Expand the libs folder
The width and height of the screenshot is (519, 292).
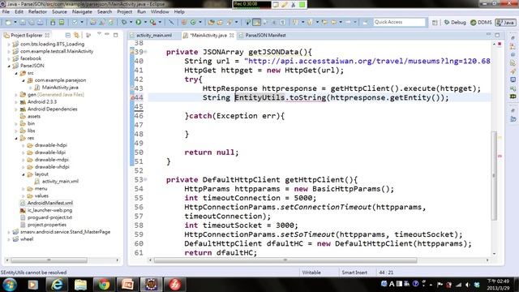16,131
